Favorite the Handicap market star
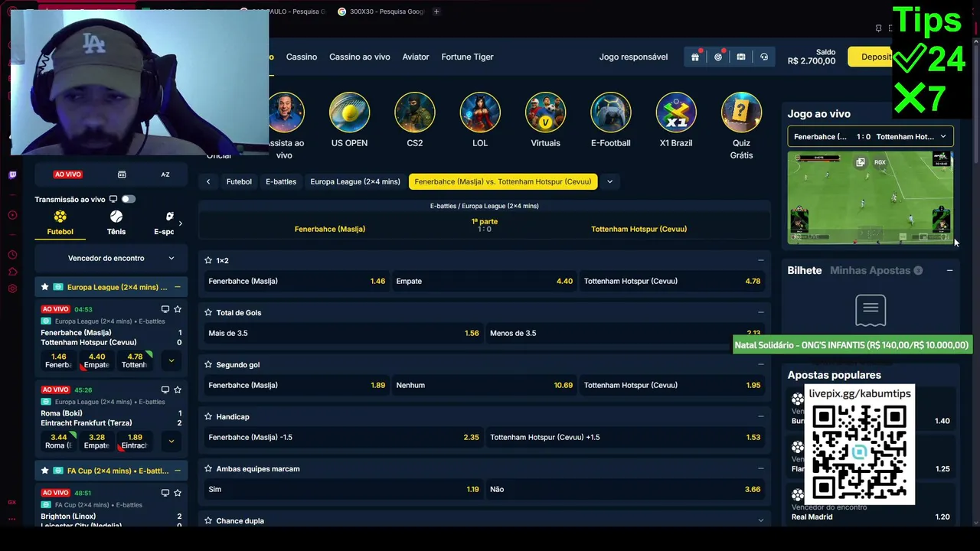 click(208, 416)
